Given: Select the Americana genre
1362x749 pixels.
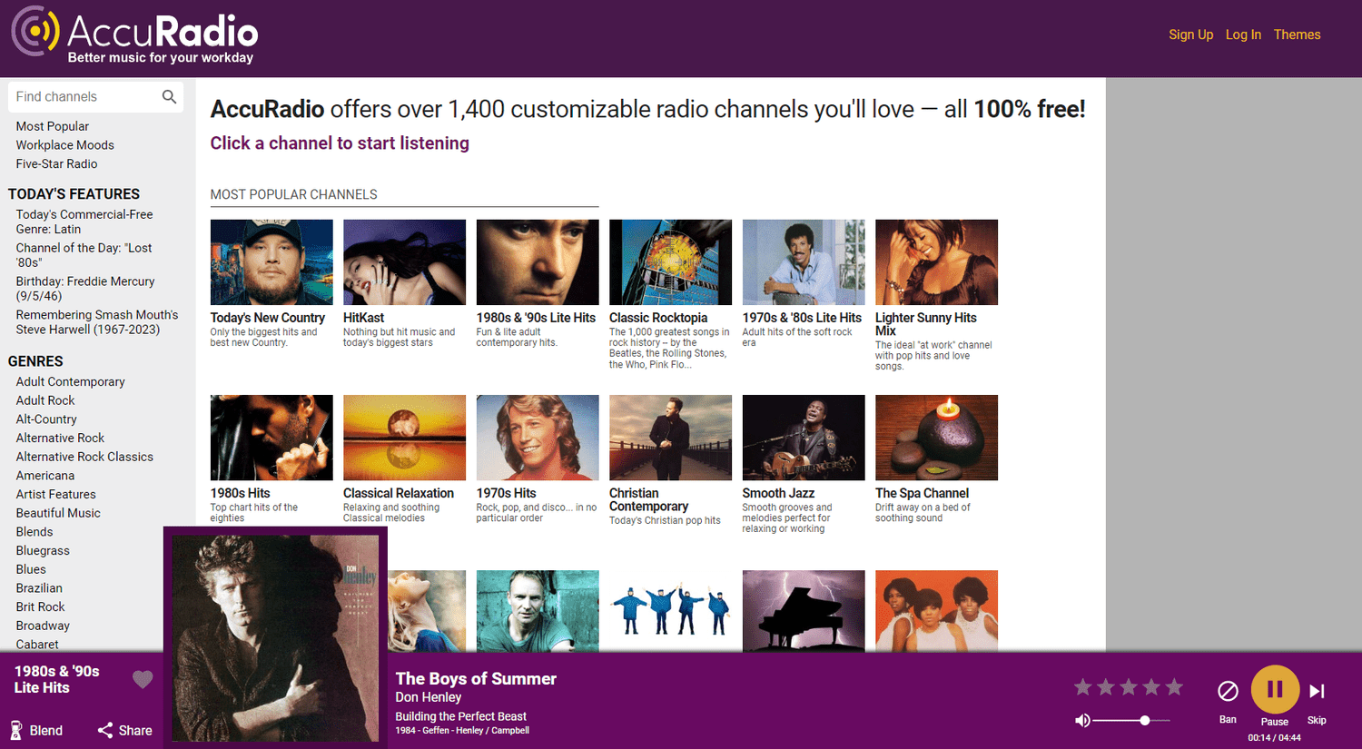Looking at the screenshot, I should click(45, 476).
